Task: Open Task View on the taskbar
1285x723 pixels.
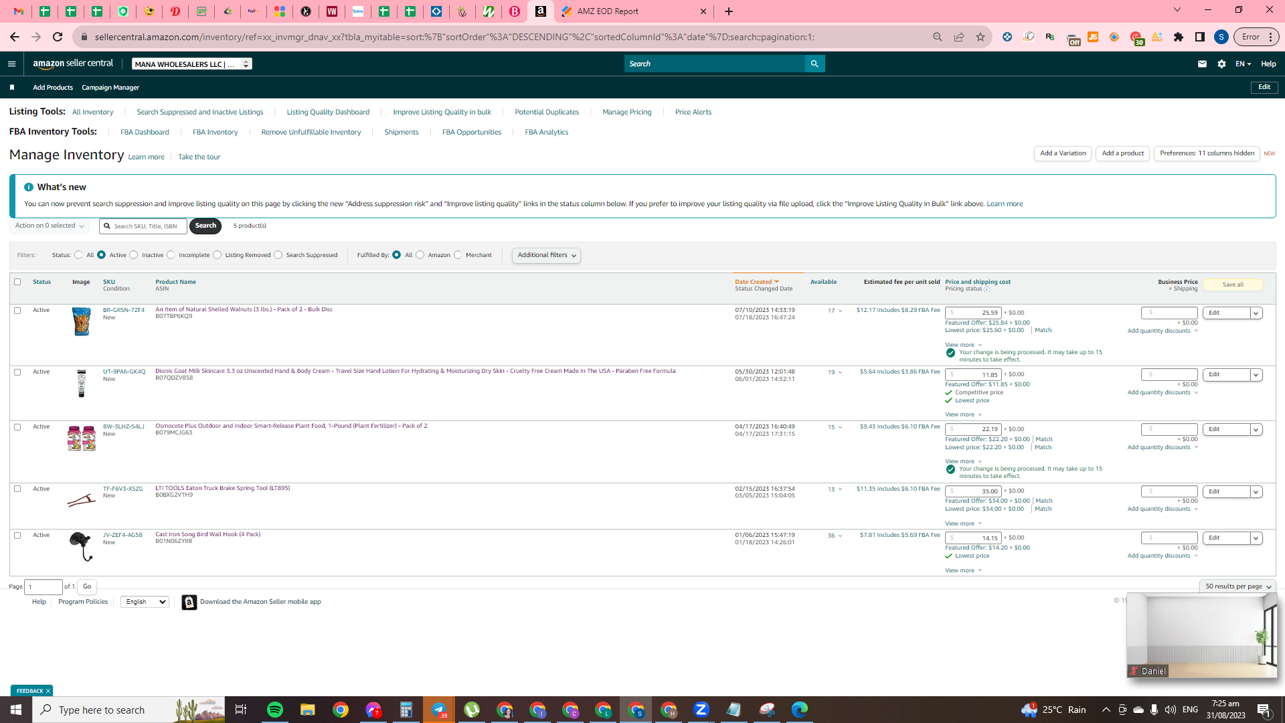Action: (241, 710)
